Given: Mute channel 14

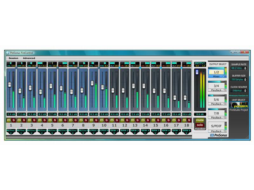Looking at the screenshot, I should click(x=143, y=120).
